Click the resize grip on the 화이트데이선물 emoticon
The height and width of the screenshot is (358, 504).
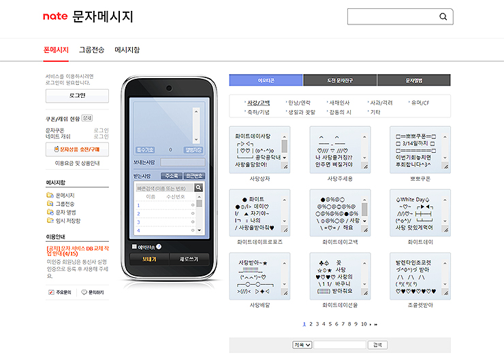[x=366, y=293]
